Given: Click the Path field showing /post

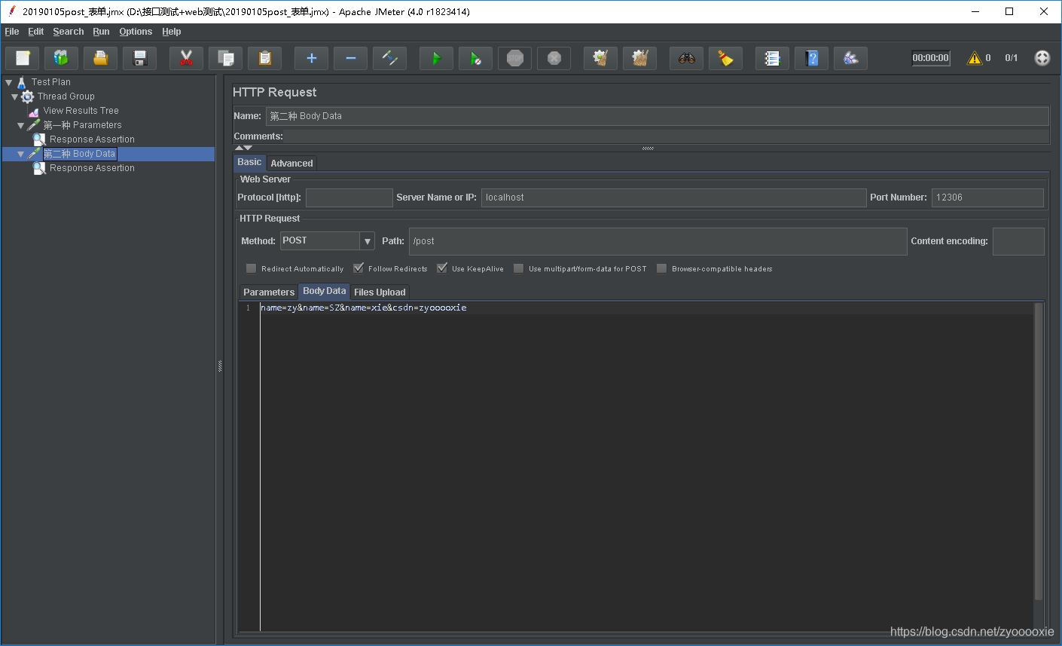Looking at the screenshot, I should [658, 241].
